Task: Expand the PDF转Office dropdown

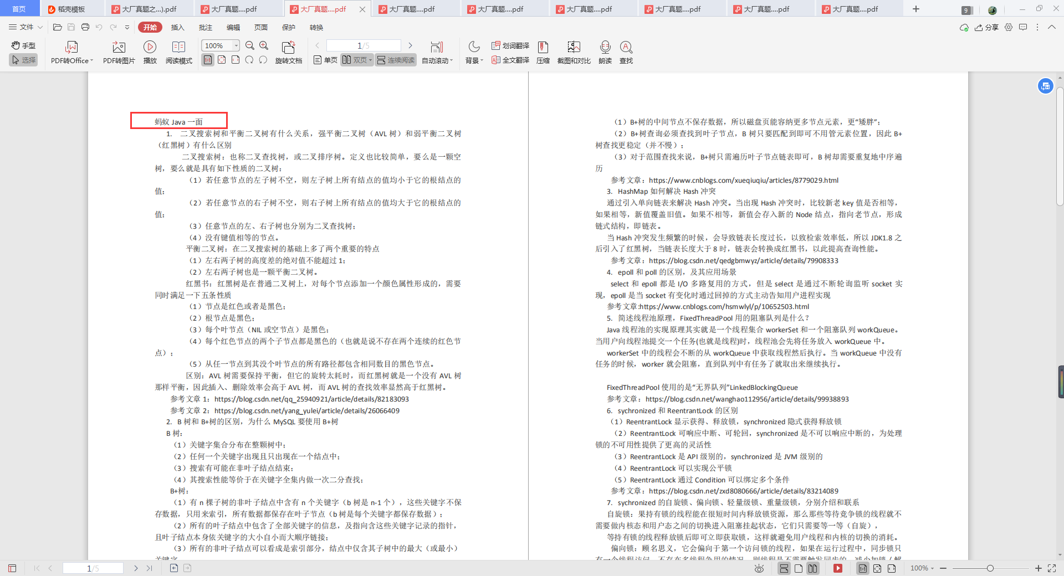Action: (92, 61)
